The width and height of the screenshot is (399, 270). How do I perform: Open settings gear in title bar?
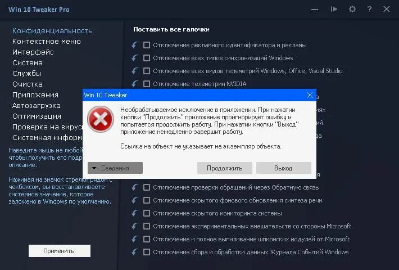(x=352, y=10)
